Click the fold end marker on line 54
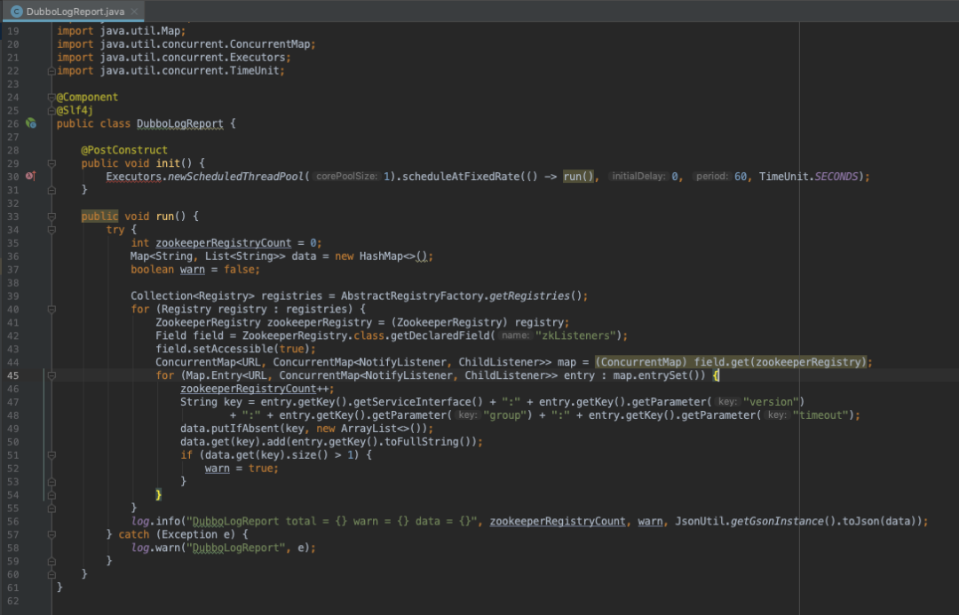 click(x=52, y=495)
